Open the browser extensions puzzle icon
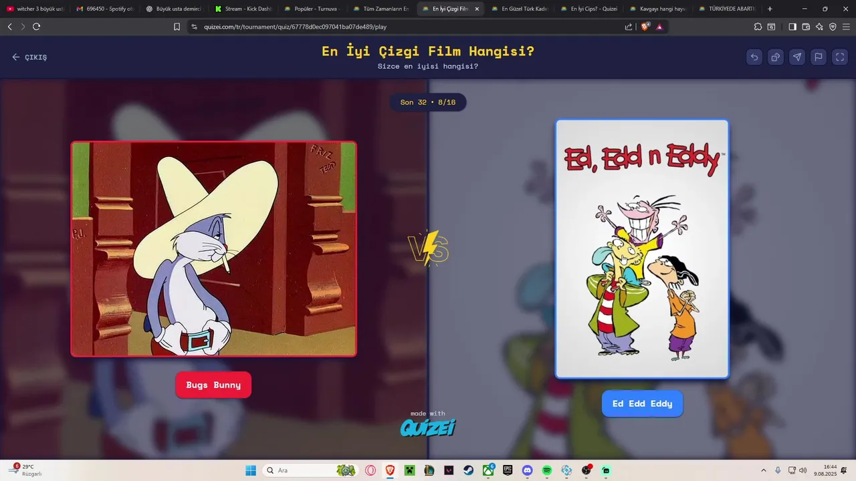Screen dimensions: 856x481 758,27
